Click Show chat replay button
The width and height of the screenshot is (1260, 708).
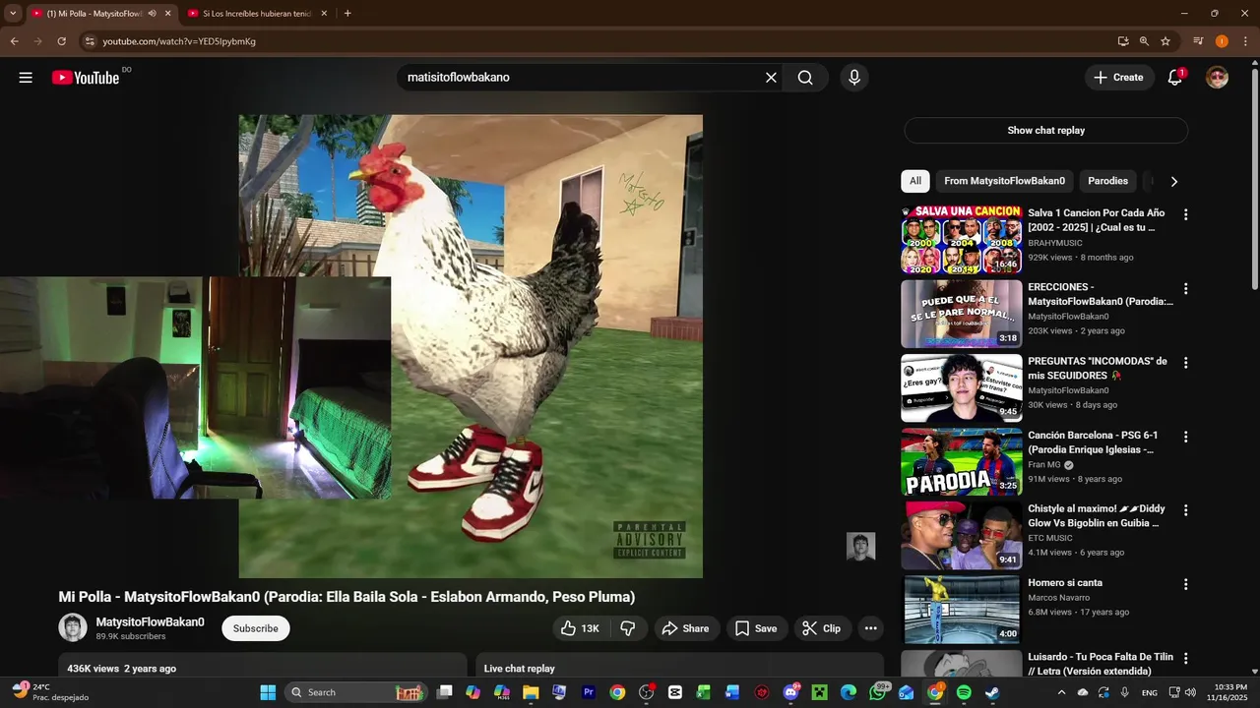(x=1045, y=131)
